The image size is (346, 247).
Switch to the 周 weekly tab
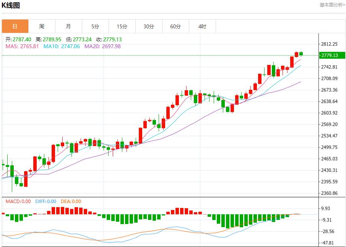click(42, 26)
